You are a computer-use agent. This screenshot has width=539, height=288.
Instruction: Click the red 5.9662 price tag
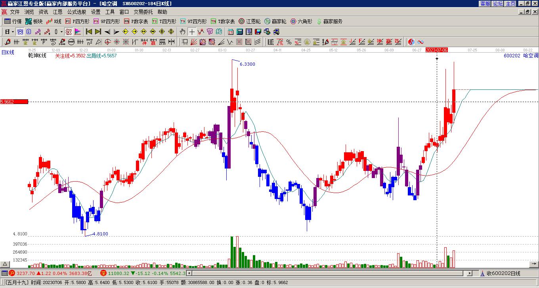(x=14, y=102)
